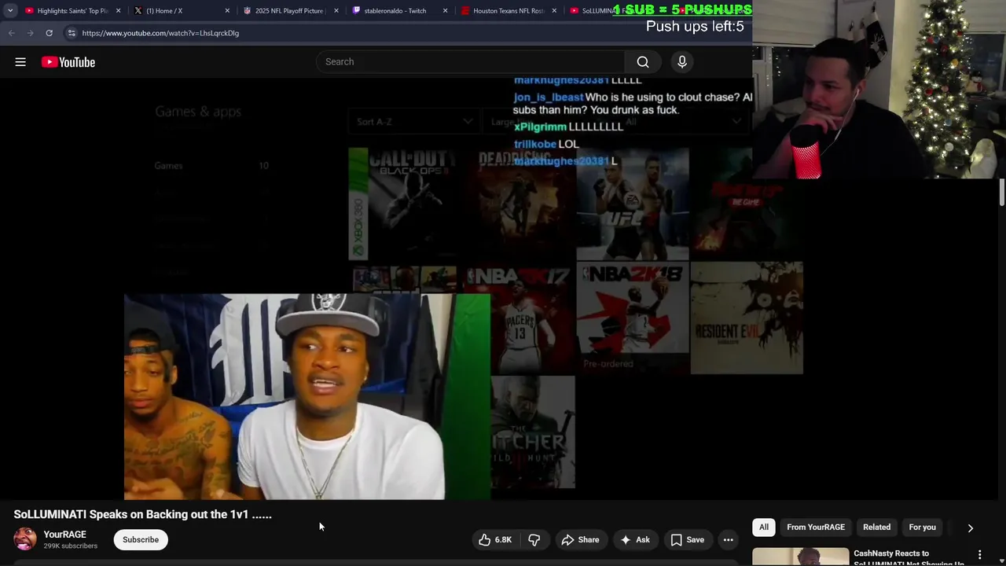Close the stableronaldo Twitch tab
1006x566 pixels.
pos(445,11)
